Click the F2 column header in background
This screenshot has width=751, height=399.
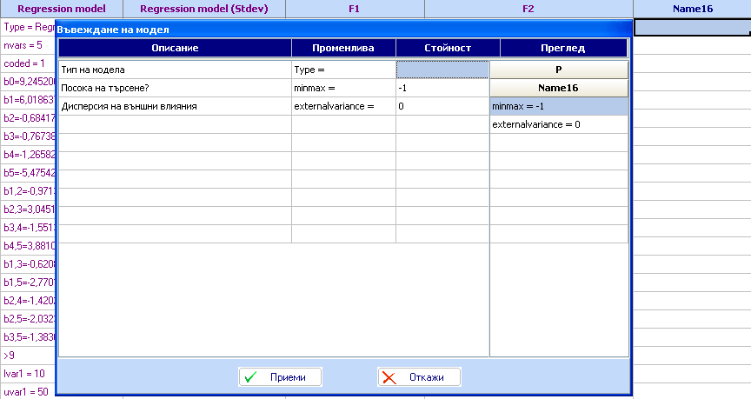click(x=528, y=9)
